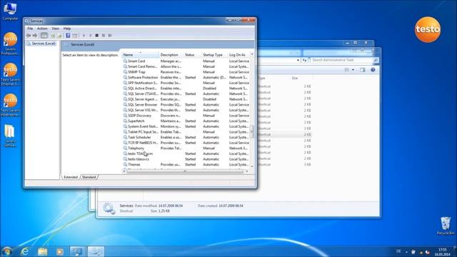
Task: Select the SSDP Discovery service
Action: 186,116
